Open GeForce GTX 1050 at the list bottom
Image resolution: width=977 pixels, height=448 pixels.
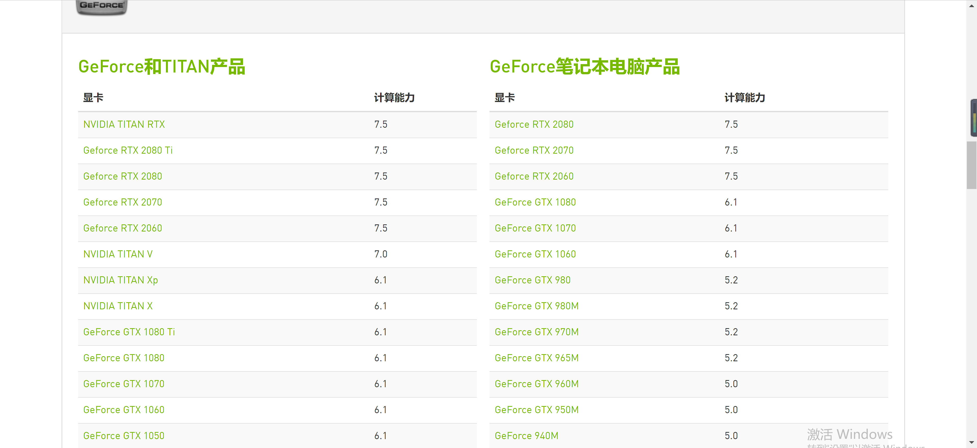124,436
